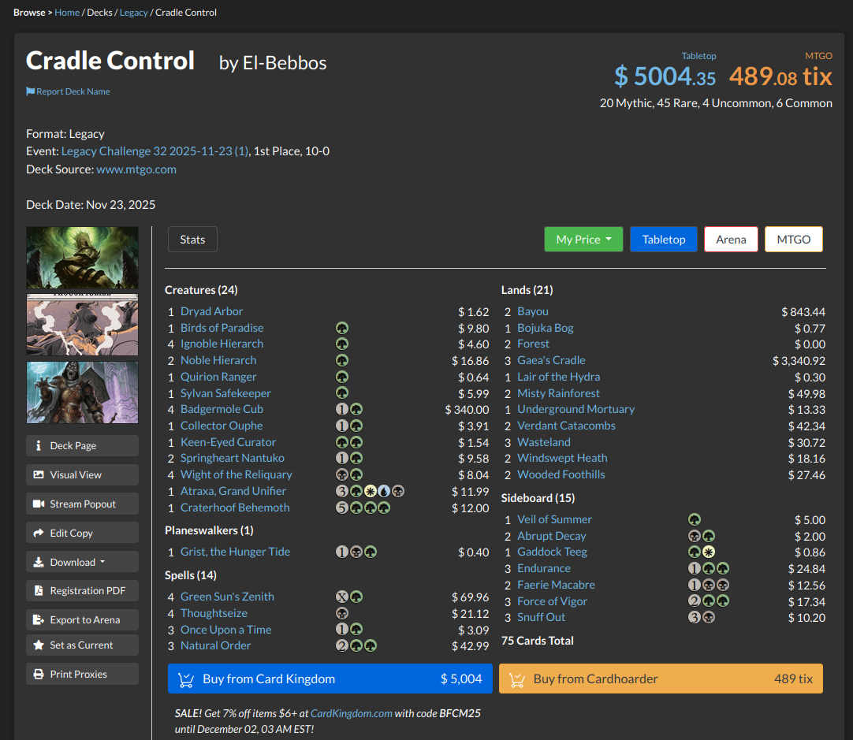
Task: Click the cart icon on Cardhoarder button
Action: [517, 679]
